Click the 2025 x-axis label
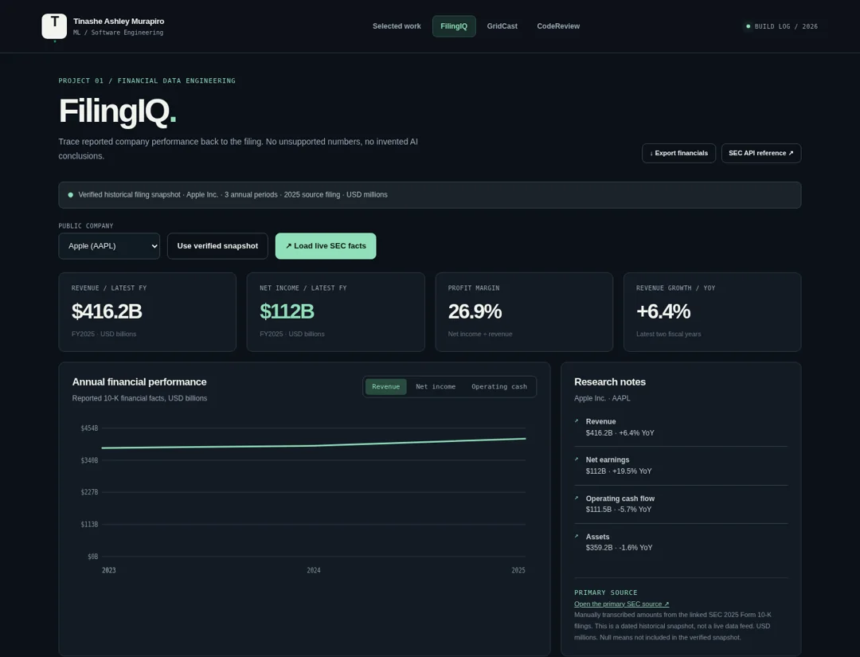This screenshot has width=860, height=657. tap(518, 570)
